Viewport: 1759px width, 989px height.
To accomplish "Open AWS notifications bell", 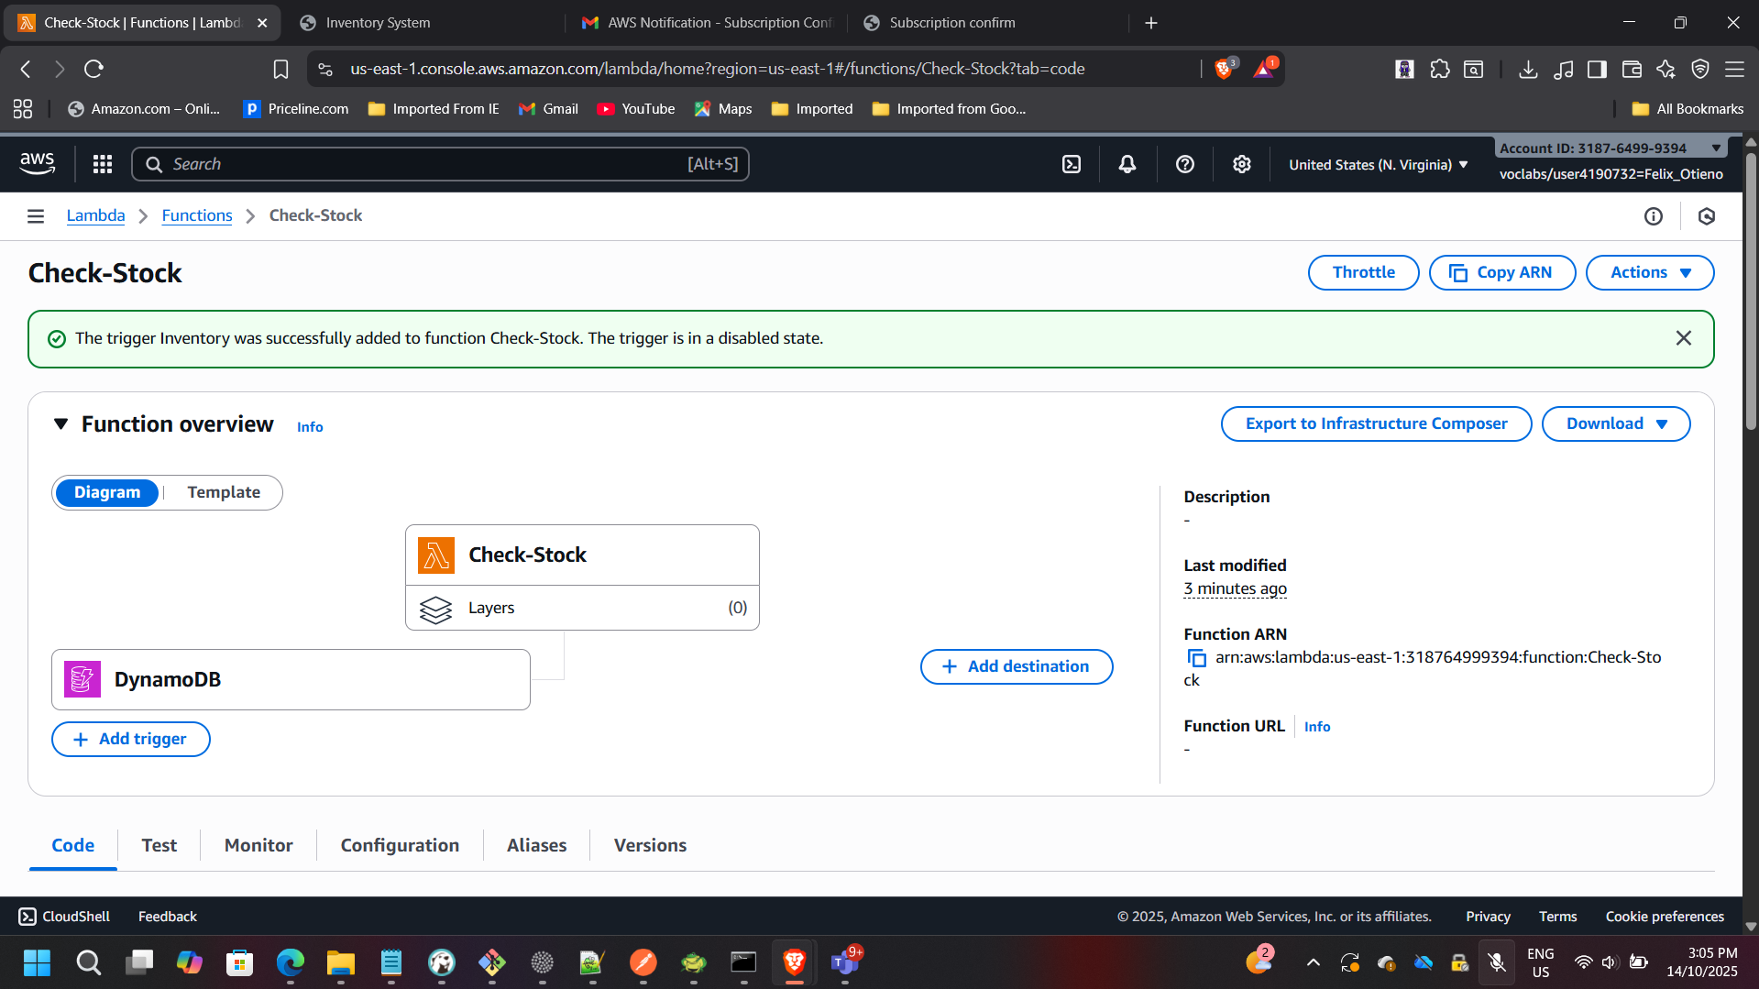I will (1127, 163).
